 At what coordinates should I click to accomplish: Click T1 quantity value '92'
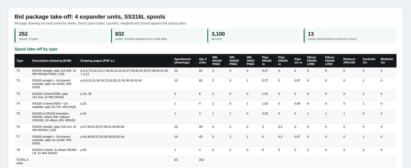[201, 71]
